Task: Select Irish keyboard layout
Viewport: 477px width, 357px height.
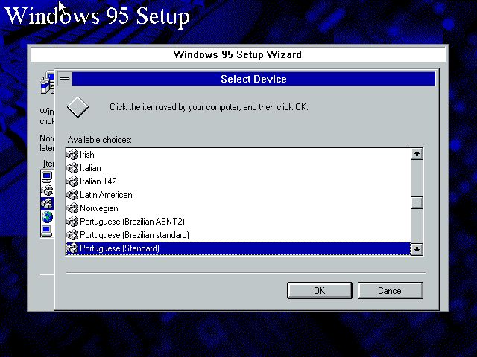Action: pyautogui.click(x=238, y=155)
